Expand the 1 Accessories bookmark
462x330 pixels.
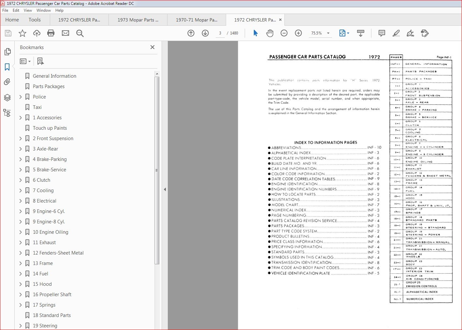coord(21,118)
